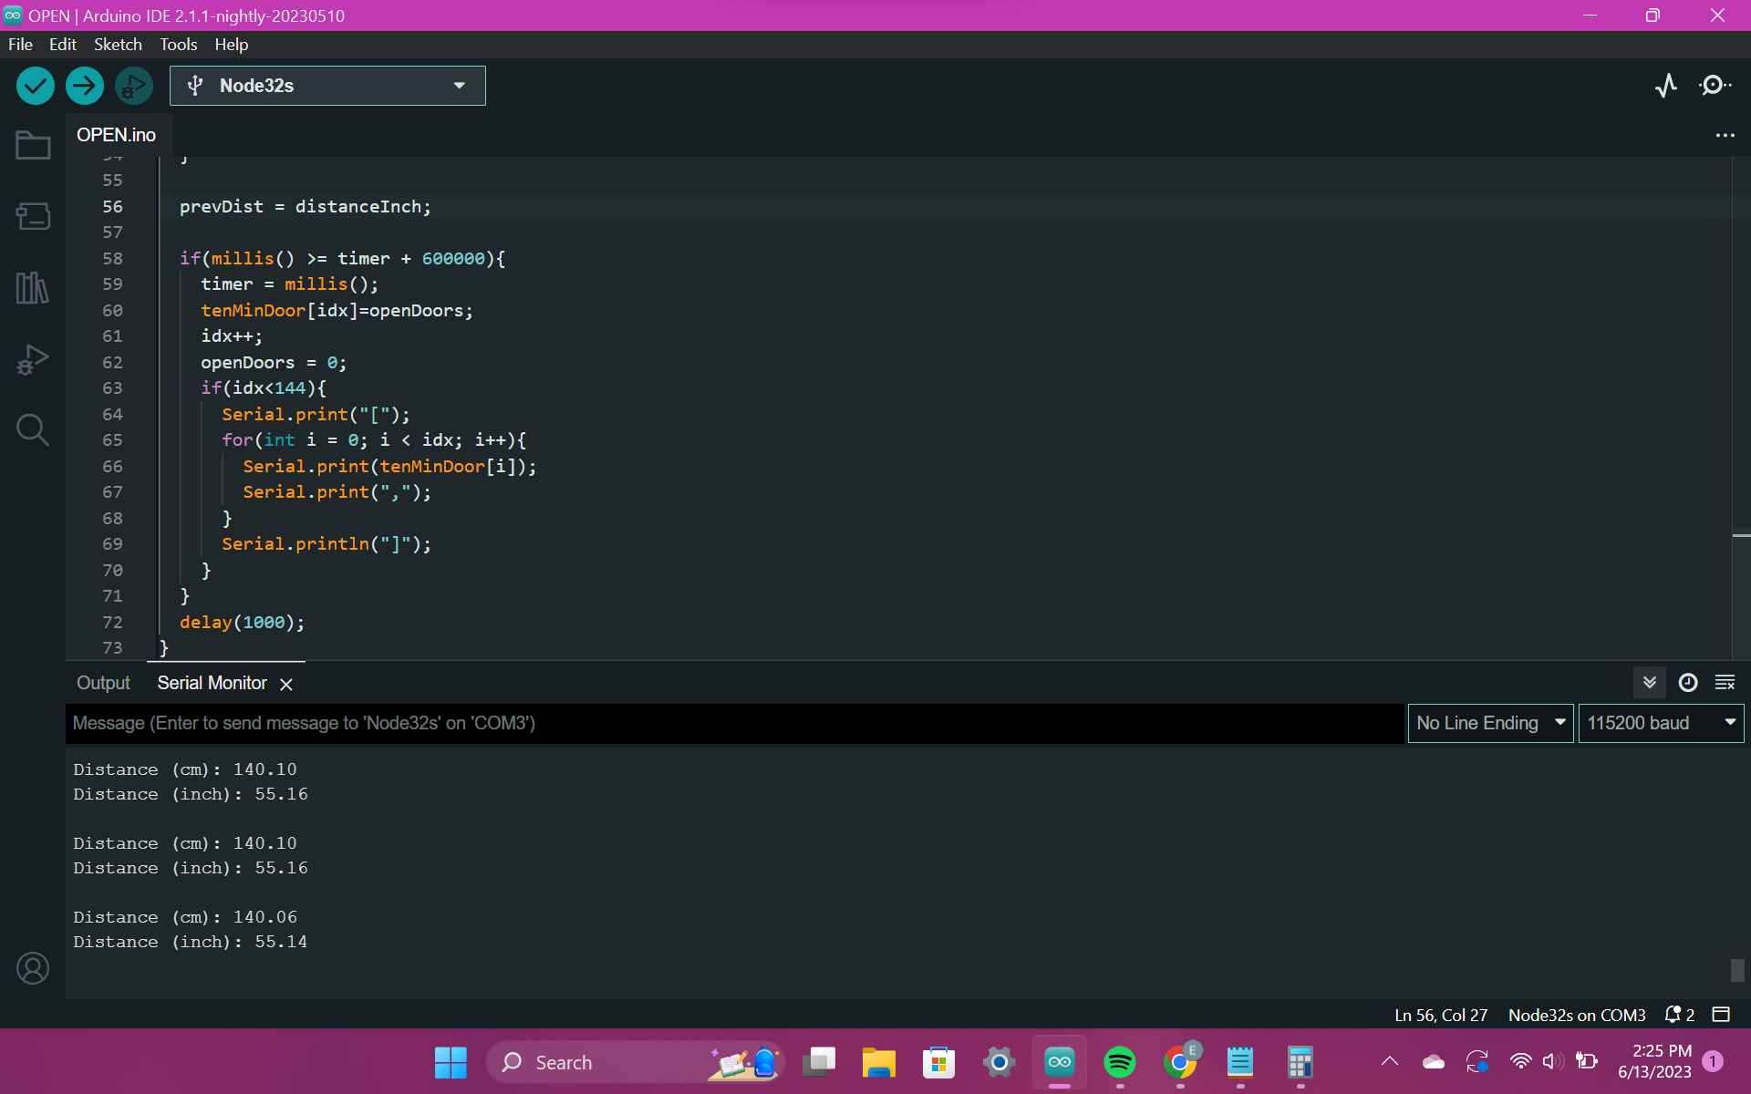
Task: Click the Node32s on COM3 status text
Action: [x=1576, y=1015]
